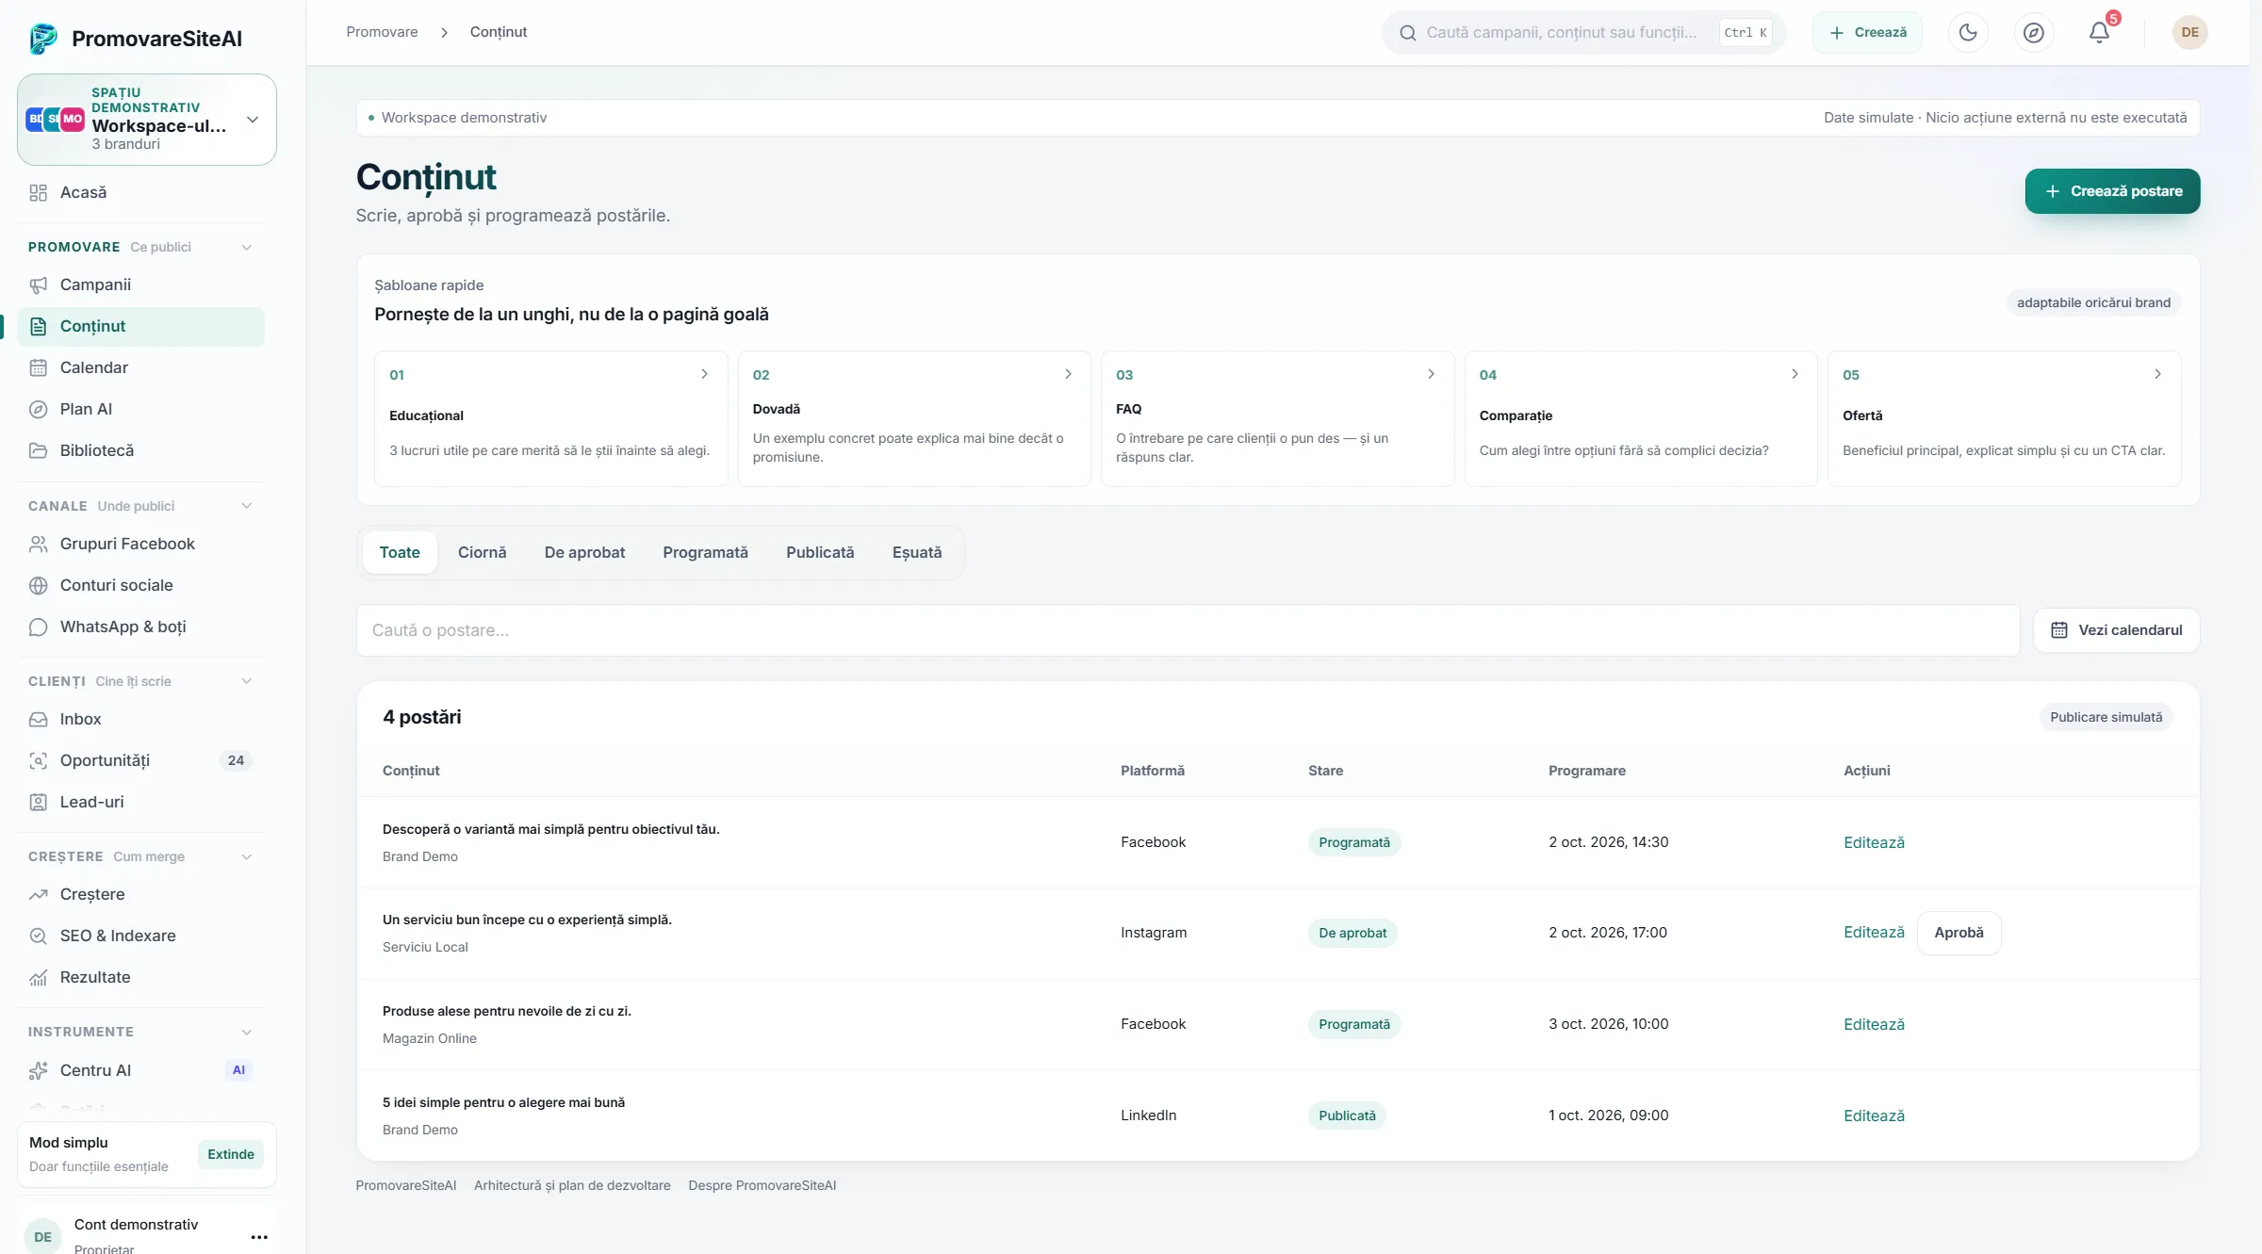Click the header Creează button

(x=1867, y=32)
